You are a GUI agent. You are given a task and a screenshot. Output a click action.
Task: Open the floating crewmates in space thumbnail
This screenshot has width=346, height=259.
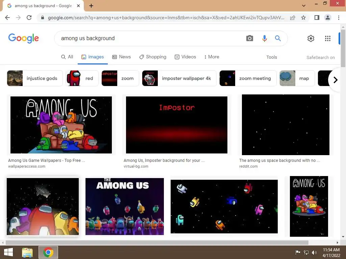click(x=224, y=207)
